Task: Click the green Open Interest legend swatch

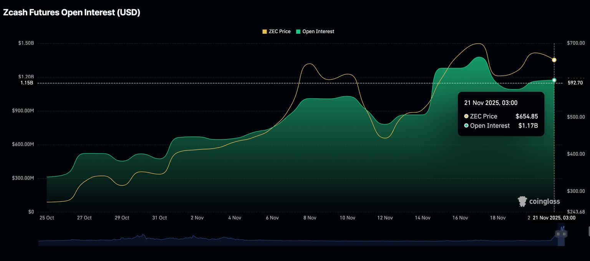Action: 298,31
